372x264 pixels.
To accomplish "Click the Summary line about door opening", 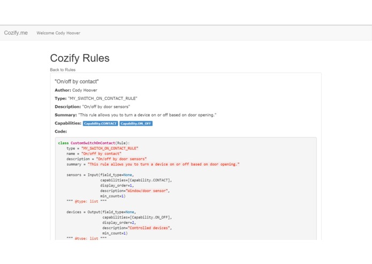I will point(135,115).
